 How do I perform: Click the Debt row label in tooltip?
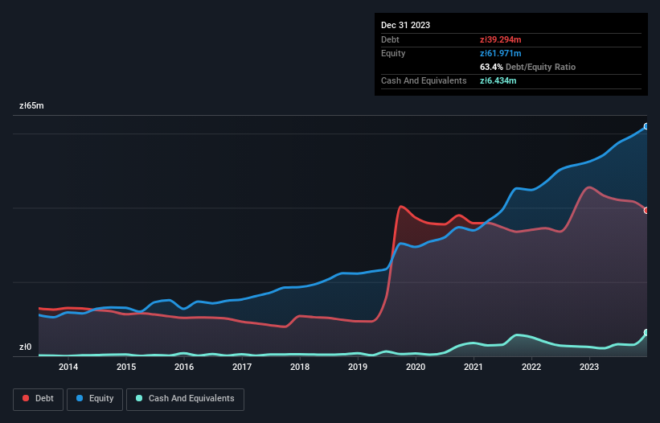point(390,39)
